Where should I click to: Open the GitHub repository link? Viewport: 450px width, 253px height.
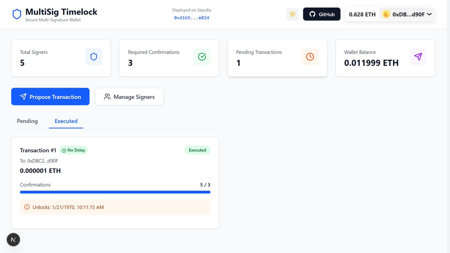[322, 14]
